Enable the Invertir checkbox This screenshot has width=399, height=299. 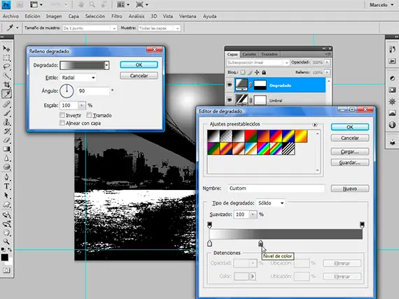[x=62, y=115]
